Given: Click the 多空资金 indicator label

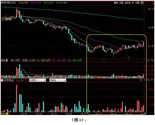Looking at the screenshot, I should click(x=9, y=80).
